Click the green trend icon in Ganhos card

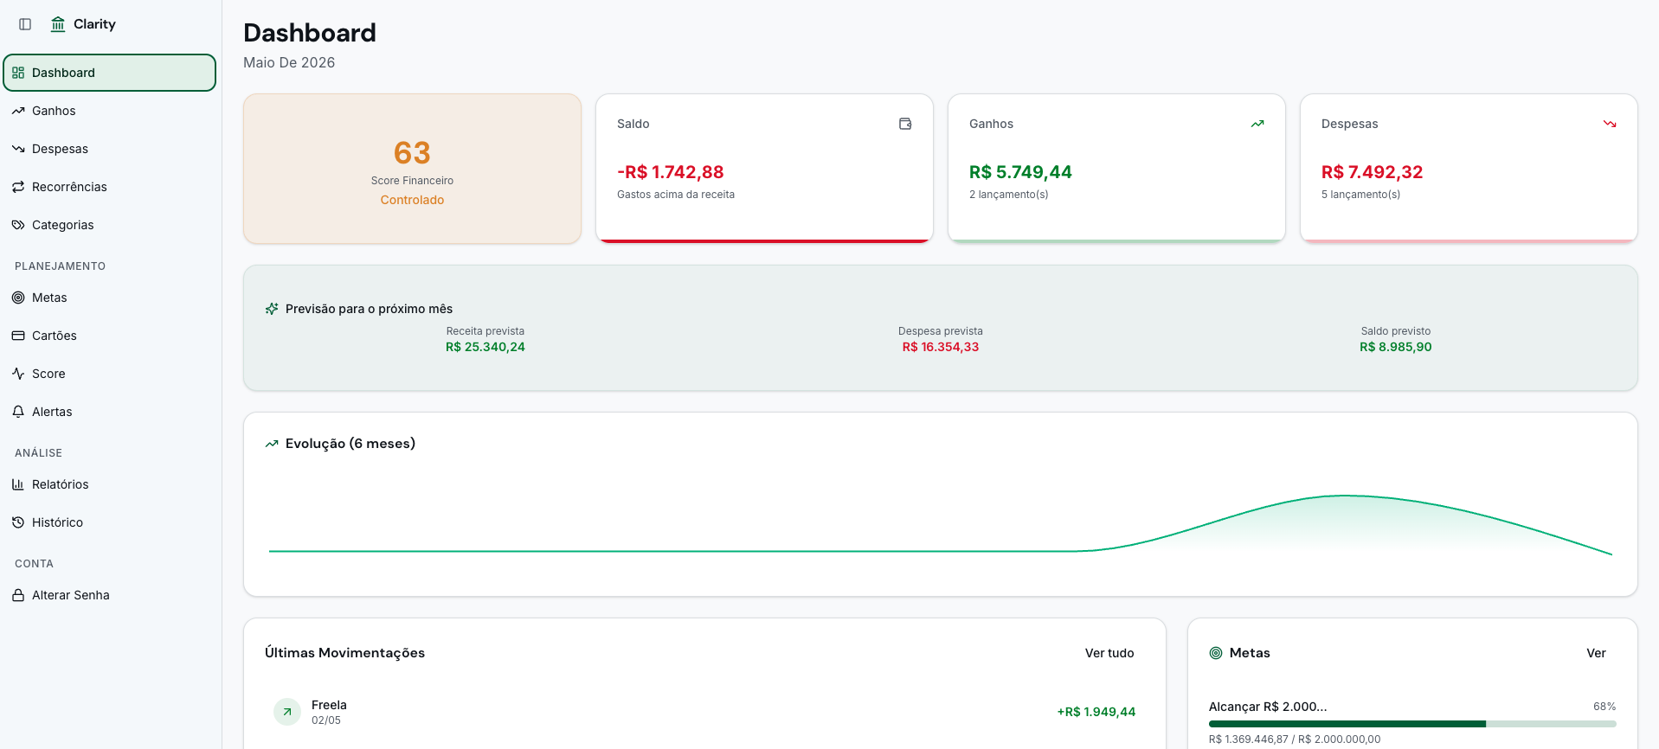click(1257, 124)
